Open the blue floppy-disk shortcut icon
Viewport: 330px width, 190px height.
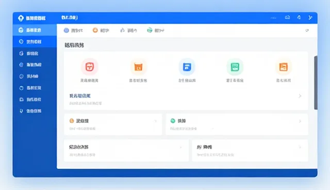[x=187, y=67]
